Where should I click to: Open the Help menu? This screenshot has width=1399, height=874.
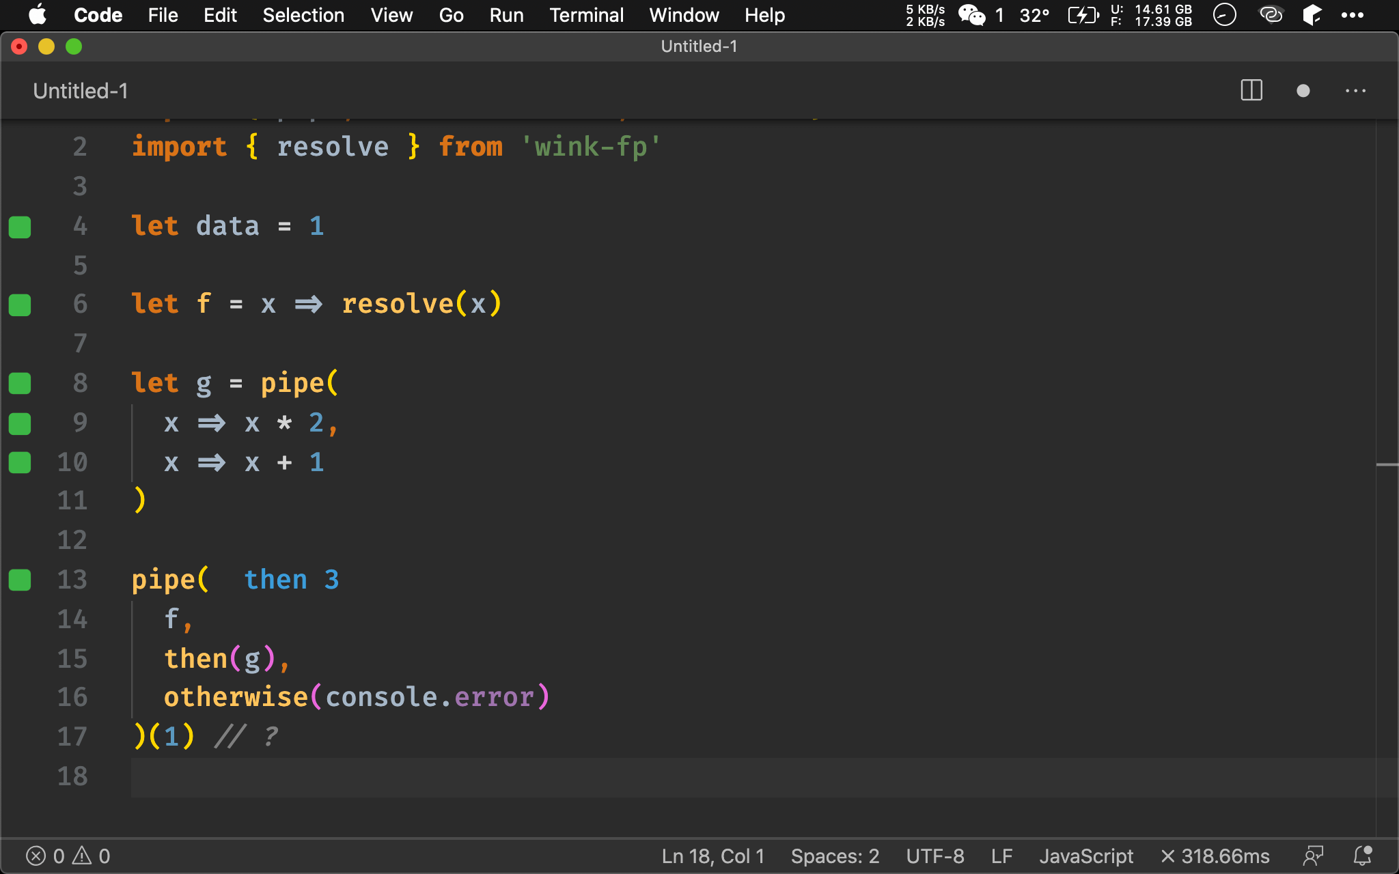pos(764,15)
